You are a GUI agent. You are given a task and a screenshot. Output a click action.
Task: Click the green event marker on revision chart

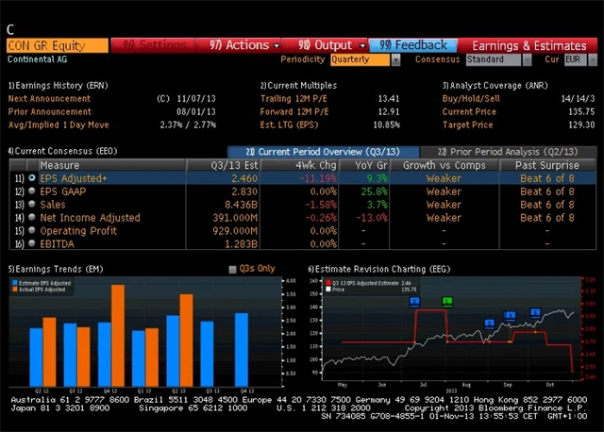pyautogui.click(x=447, y=302)
